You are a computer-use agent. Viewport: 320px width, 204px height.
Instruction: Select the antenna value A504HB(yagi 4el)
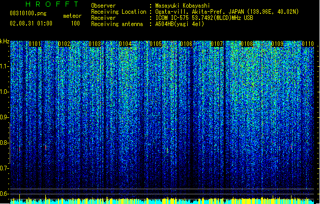180,24
